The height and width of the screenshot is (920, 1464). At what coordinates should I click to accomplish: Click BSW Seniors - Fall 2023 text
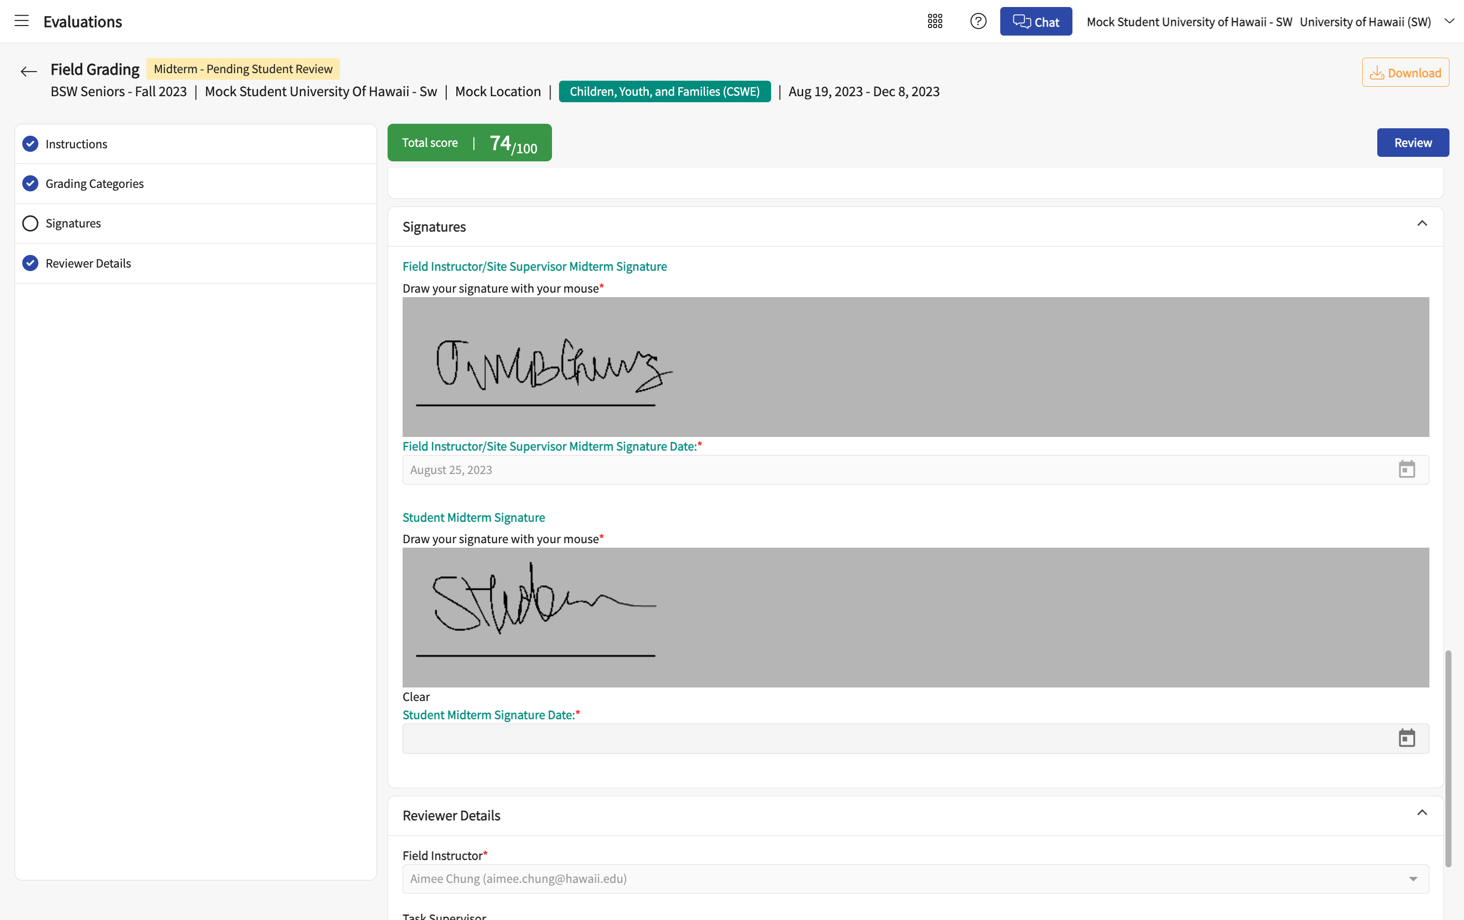point(118,92)
